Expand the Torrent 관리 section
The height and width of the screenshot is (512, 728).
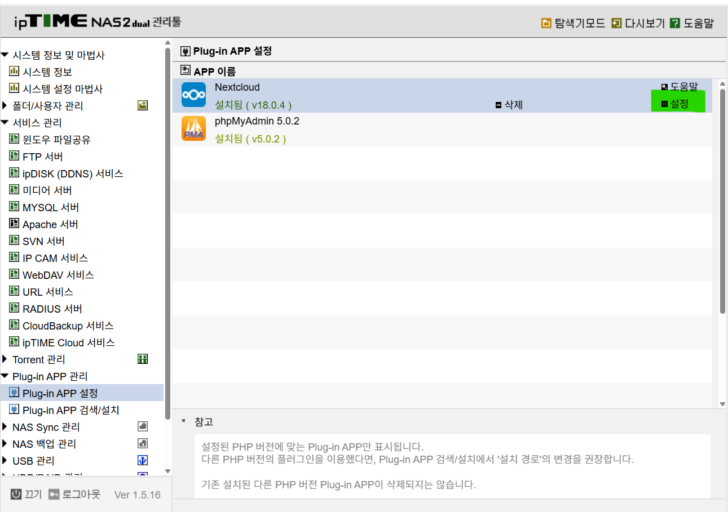(5, 359)
